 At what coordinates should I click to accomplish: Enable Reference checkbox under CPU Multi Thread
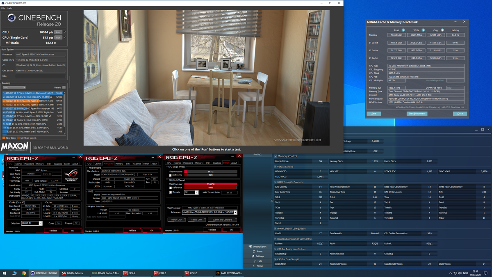pyautogui.click(x=171, y=188)
